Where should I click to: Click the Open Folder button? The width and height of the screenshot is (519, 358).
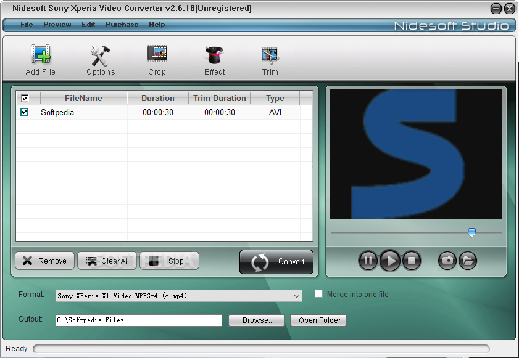318,320
